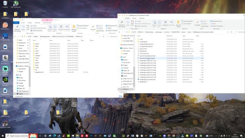Open Accès rapide dropdown in ModEngine window

[186, 24]
